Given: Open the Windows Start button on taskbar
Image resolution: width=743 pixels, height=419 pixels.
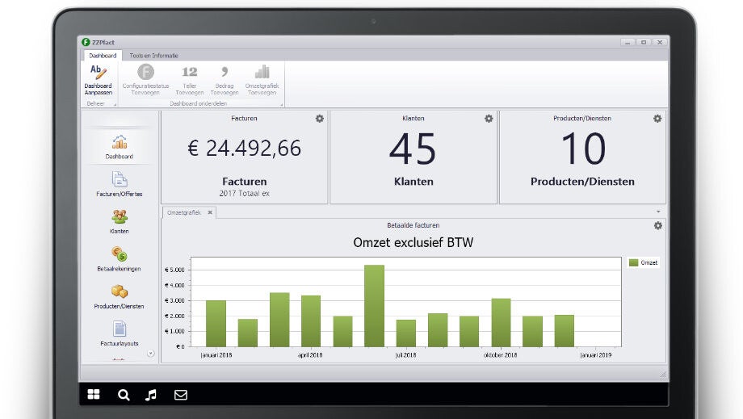Looking at the screenshot, I should [x=94, y=395].
